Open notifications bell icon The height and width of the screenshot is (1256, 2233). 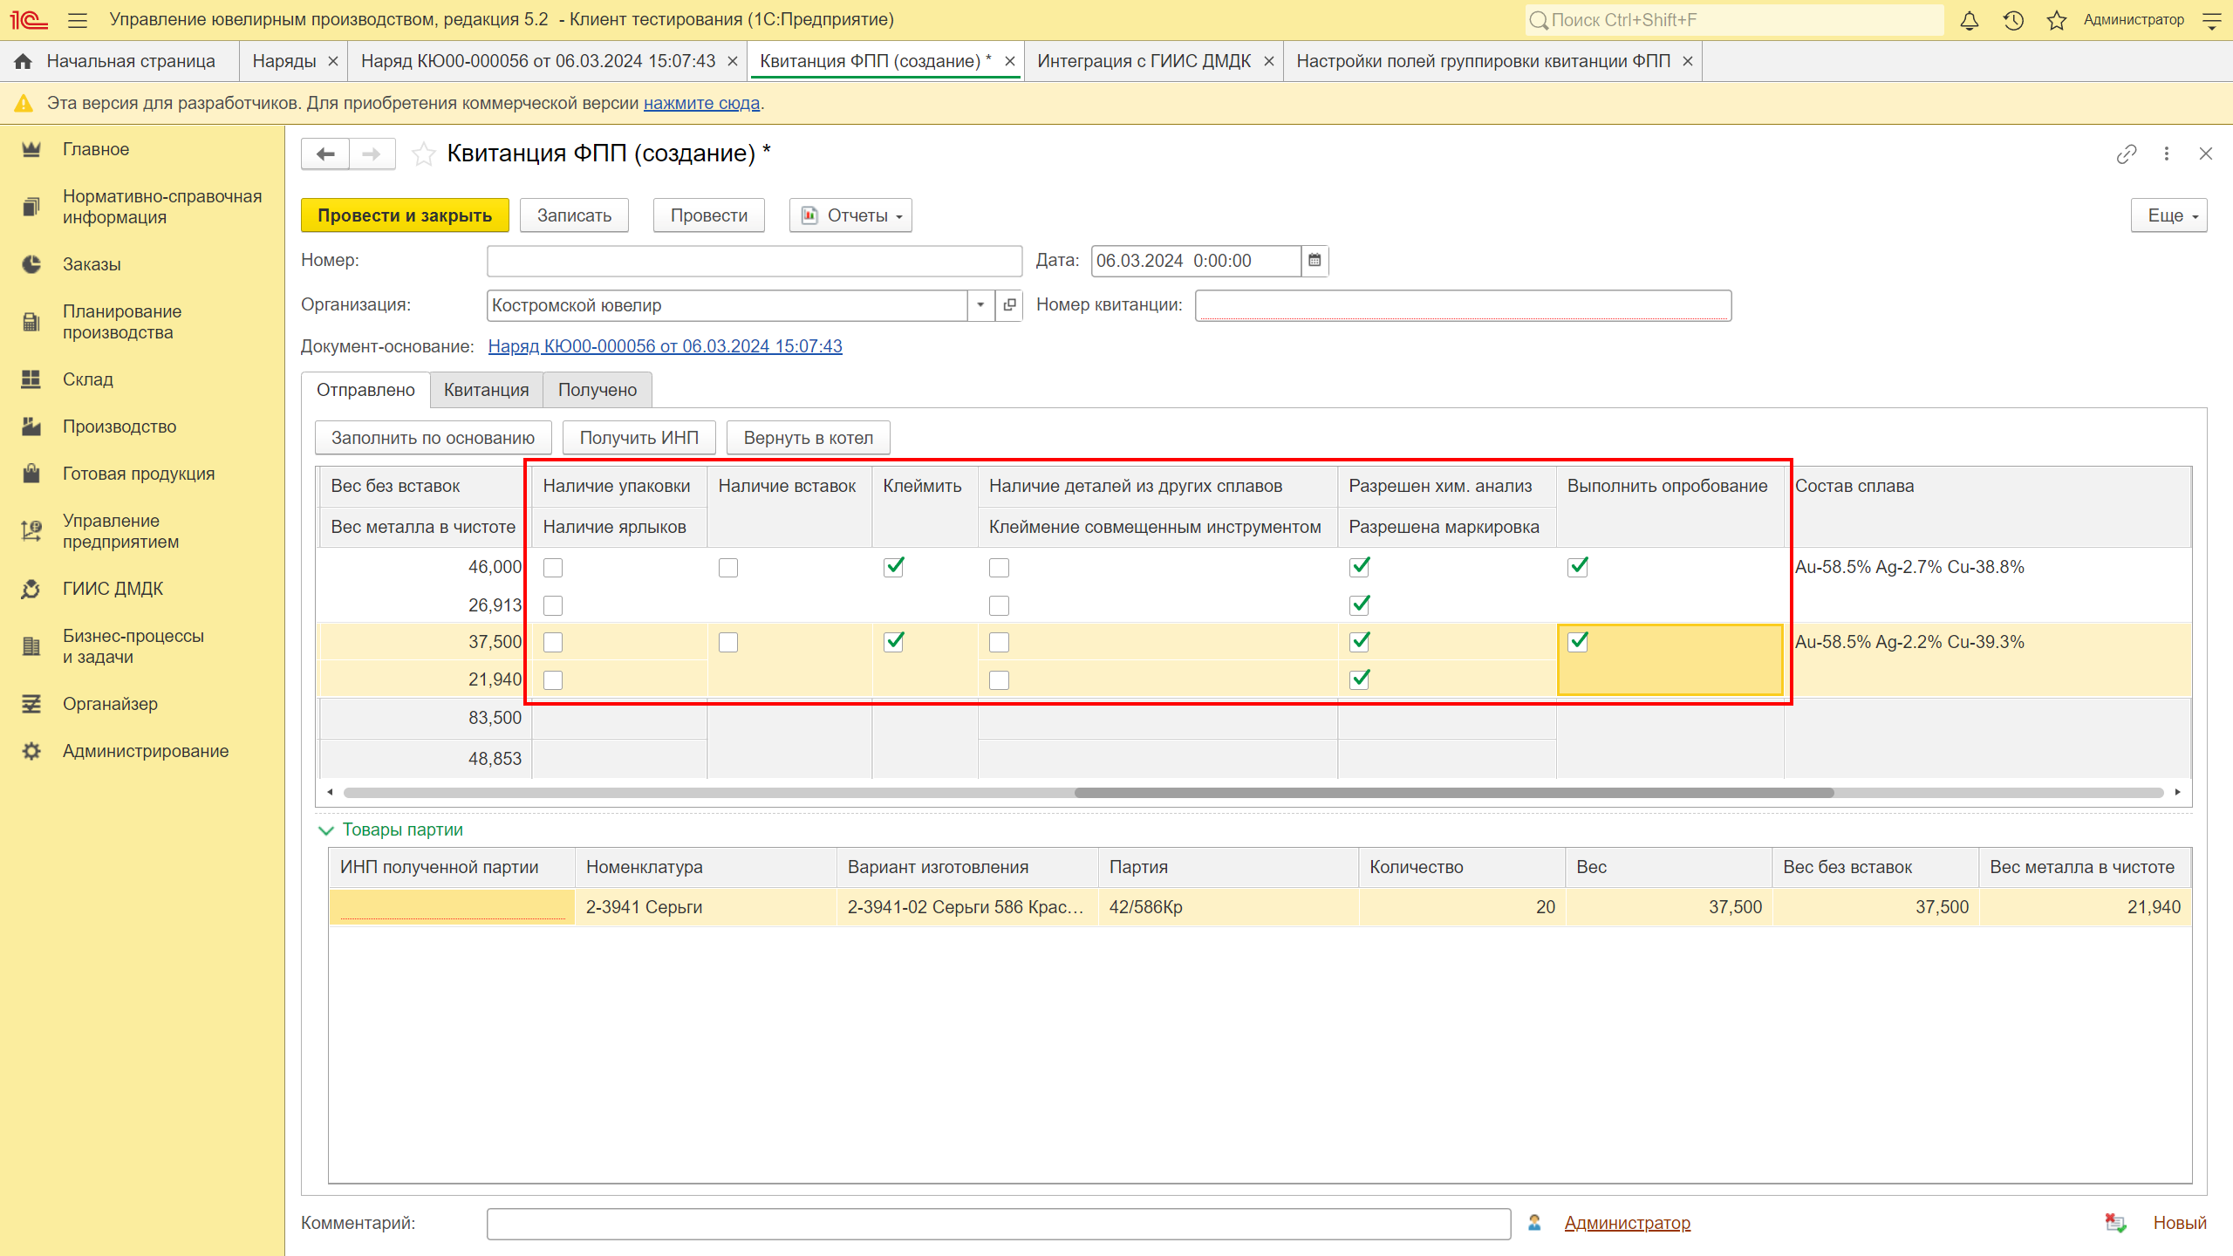(x=1970, y=20)
